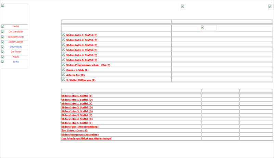Open Sliders Videocover (Australien) link
Screen dimensions: 274x158
[80, 135]
